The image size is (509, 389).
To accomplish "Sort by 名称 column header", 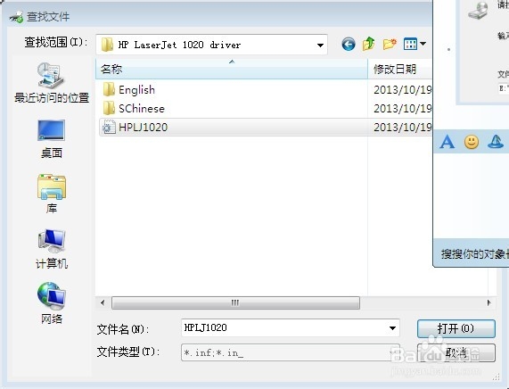I will [232, 69].
